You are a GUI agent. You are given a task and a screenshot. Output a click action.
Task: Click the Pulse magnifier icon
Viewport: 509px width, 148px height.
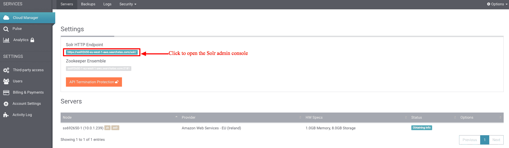pyautogui.click(x=6, y=29)
